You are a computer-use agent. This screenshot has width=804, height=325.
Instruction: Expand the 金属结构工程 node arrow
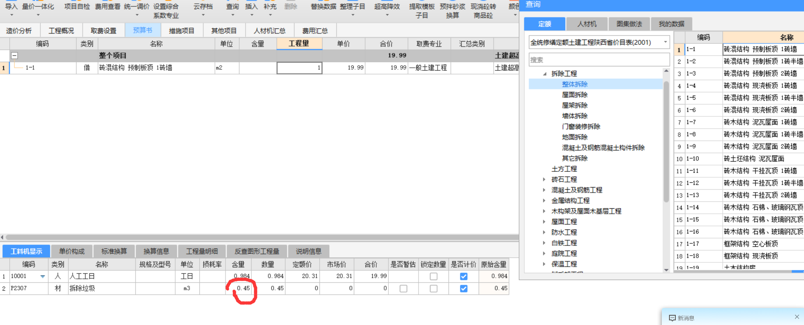(x=544, y=201)
